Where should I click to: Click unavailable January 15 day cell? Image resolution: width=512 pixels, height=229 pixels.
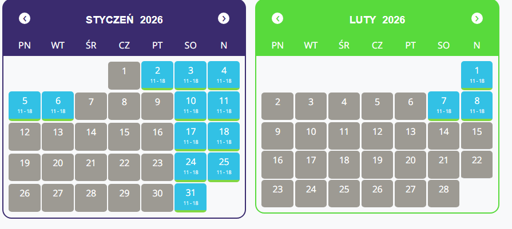coord(124,136)
